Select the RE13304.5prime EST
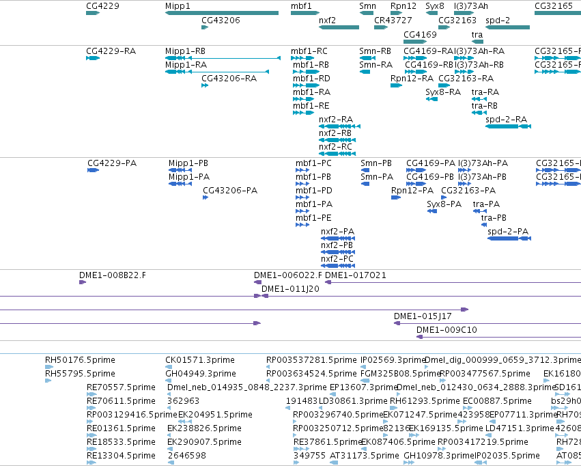 (x=91, y=463)
